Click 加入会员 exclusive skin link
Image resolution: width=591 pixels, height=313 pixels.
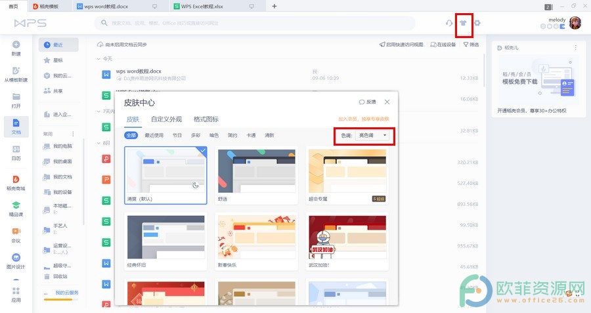pyautogui.click(x=363, y=119)
